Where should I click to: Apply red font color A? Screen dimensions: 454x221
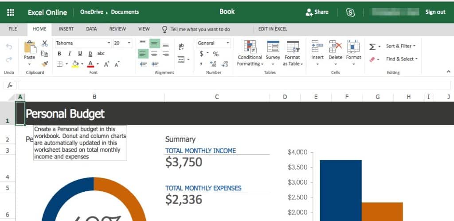(x=90, y=64)
